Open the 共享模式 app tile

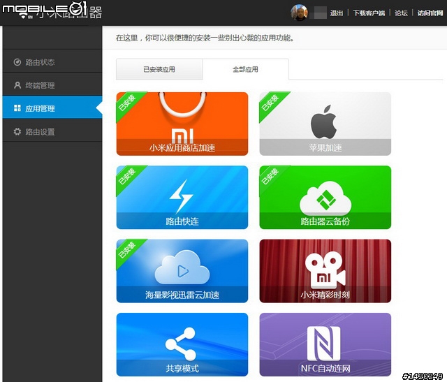click(182, 344)
